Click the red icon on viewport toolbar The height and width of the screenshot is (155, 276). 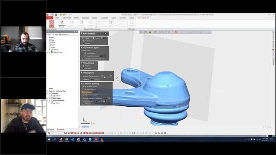(x=176, y=32)
